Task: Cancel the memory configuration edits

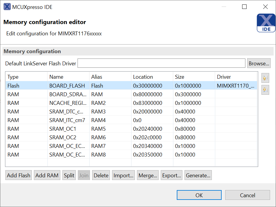Action: coord(247,195)
